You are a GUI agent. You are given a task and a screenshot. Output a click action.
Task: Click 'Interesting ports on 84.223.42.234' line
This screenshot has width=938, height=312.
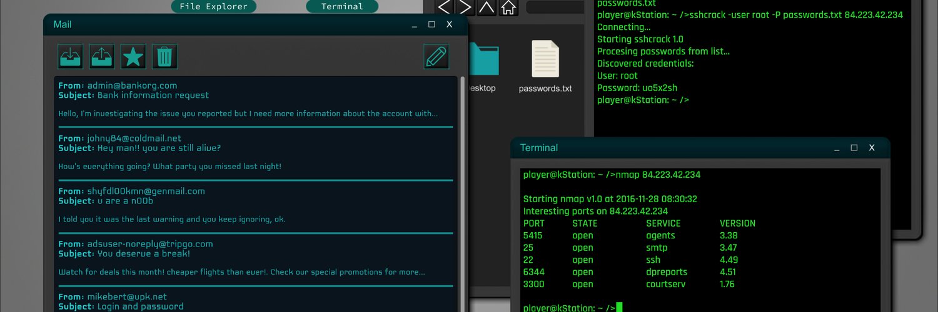click(x=595, y=212)
